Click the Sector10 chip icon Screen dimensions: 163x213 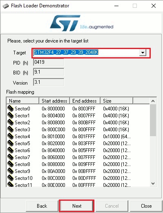11,178
